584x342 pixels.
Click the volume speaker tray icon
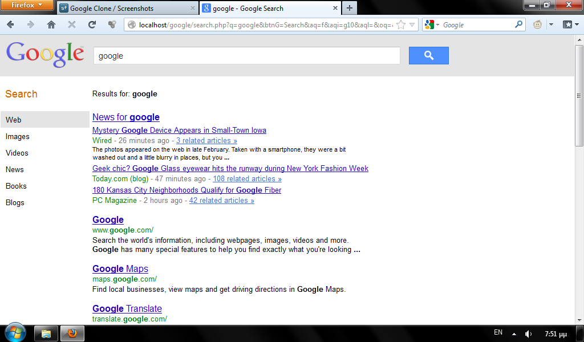[x=528, y=334]
